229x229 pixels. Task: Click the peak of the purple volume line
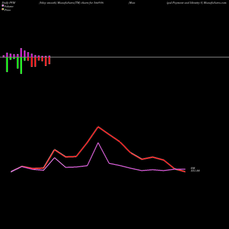coord(98,143)
